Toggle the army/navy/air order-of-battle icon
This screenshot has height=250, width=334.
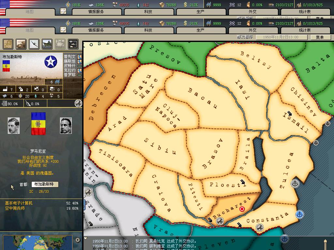click(73, 44)
